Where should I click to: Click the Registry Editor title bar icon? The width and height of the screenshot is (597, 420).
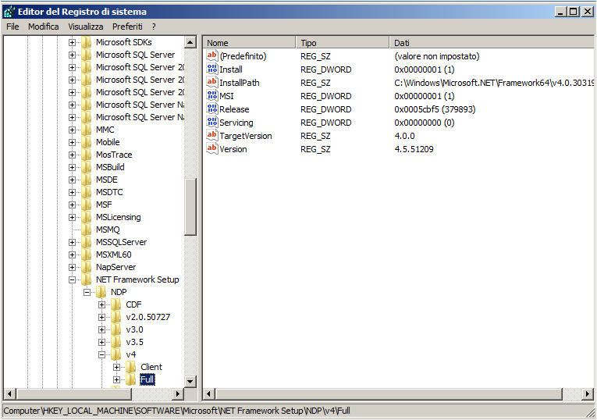9,12
